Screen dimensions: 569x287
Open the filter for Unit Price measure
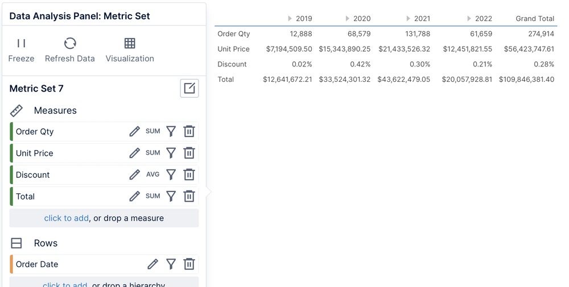point(171,153)
